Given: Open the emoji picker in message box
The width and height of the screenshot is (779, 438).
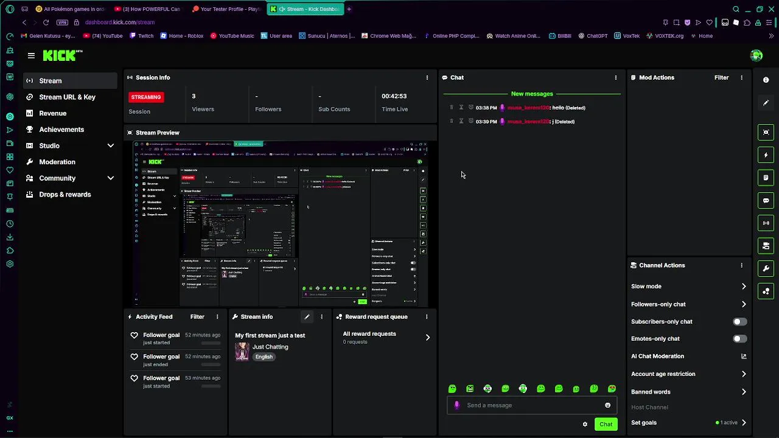Looking at the screenshot, I should 607,406.
